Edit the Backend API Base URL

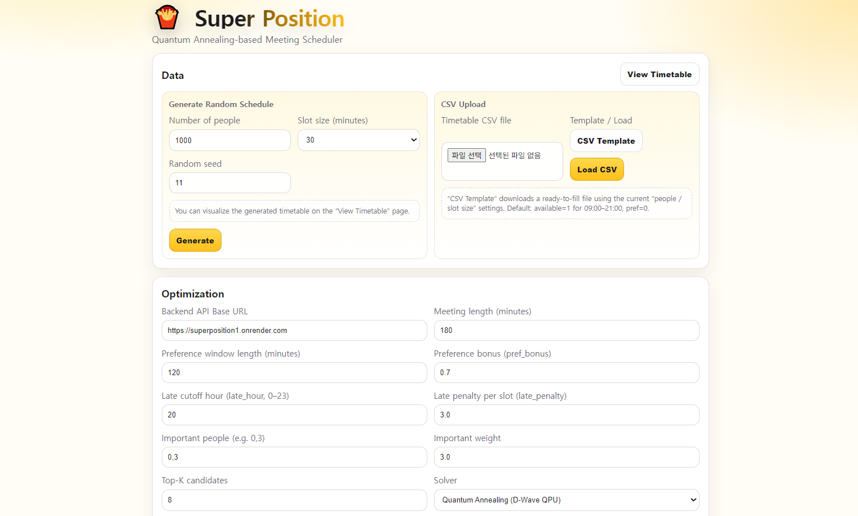point(294,330)
